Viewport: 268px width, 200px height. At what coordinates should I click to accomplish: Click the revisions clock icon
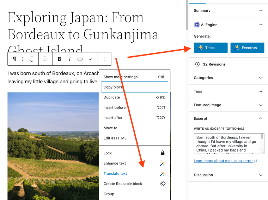click(x=197, y=64)
